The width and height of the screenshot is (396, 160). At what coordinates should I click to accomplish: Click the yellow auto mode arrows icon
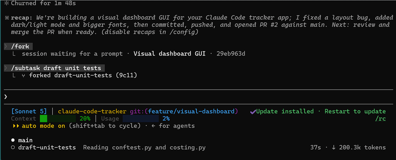coord(16,126)
